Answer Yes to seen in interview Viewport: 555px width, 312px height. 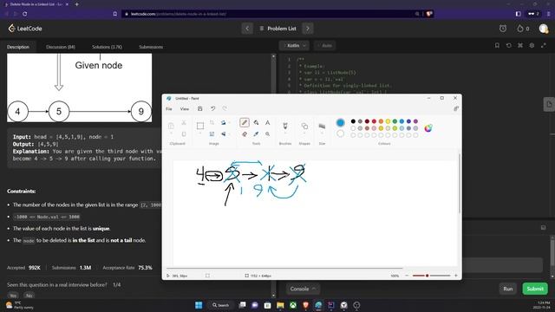[x=13, y=296]
